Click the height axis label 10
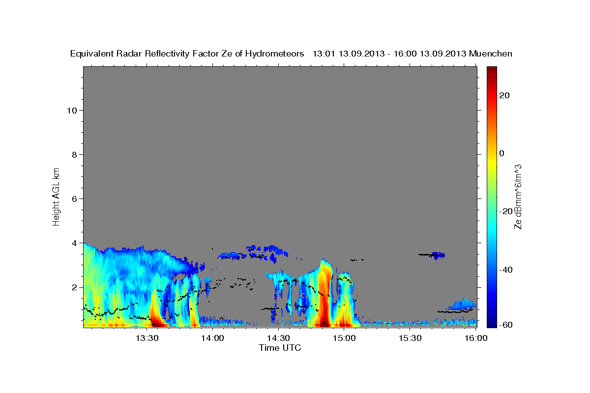 click(72, 110)
